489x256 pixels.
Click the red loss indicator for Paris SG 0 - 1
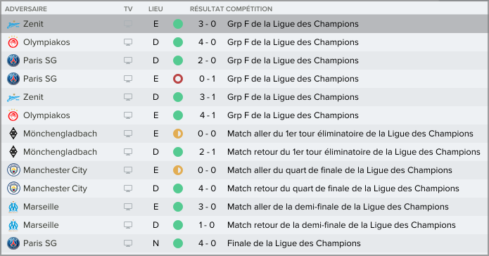tap(178, 79)
